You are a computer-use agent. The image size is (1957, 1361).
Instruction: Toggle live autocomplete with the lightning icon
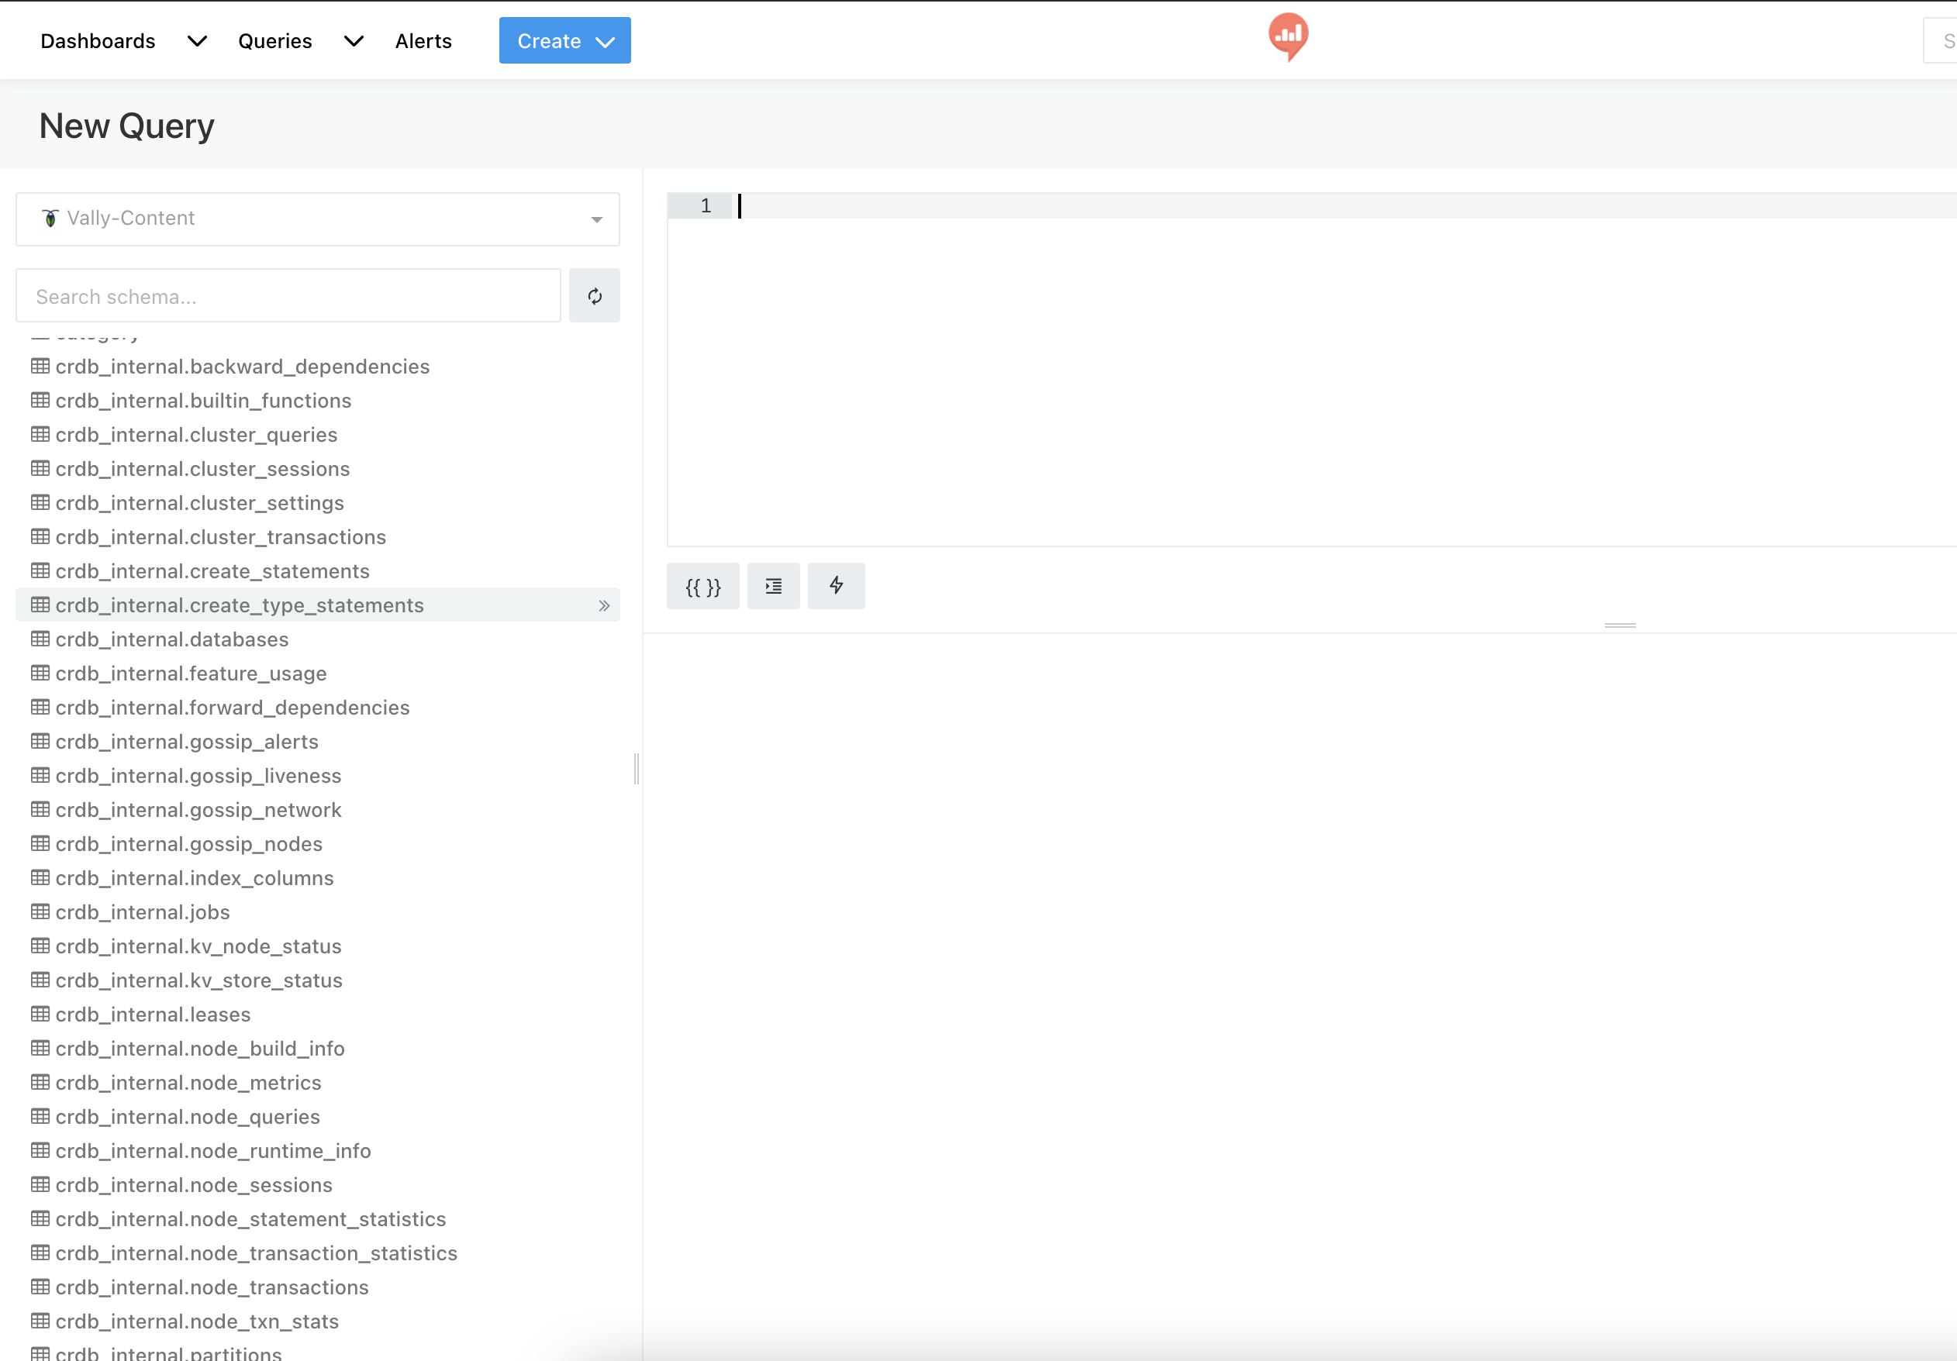(x=835, y=586)
